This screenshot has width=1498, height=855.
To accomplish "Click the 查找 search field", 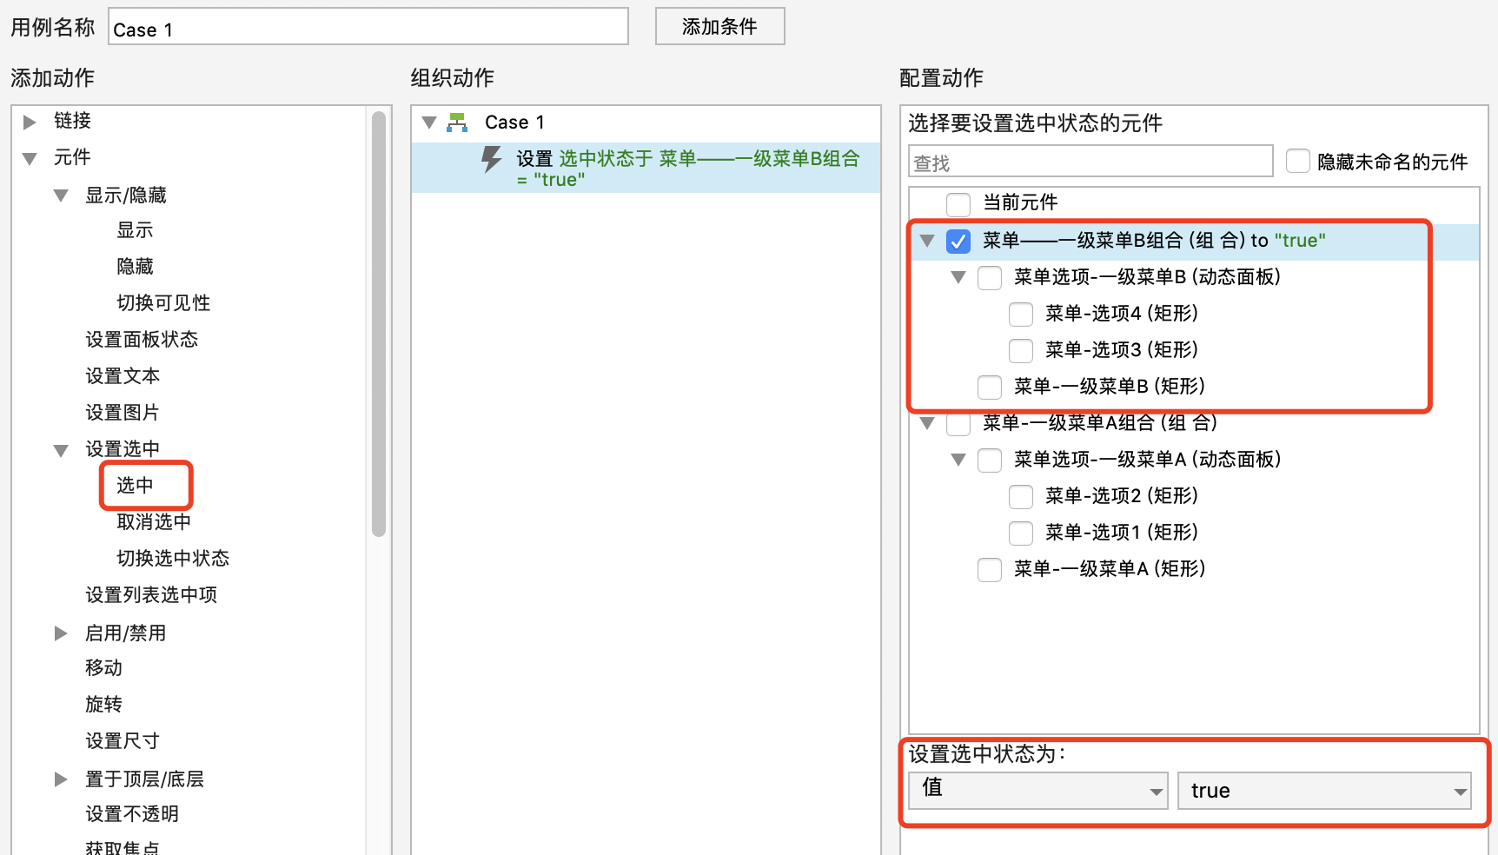I will (1090, 162).
